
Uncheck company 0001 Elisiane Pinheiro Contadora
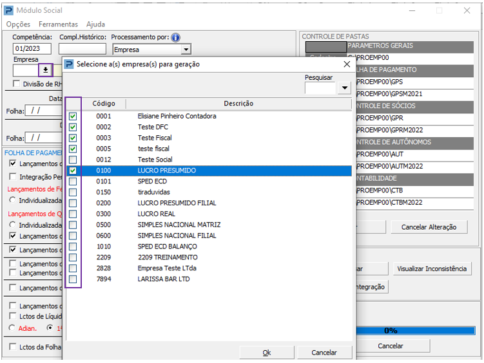(x=73, y=116)
